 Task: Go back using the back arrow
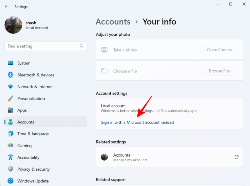pos(6,7)
